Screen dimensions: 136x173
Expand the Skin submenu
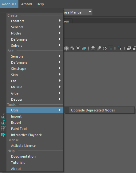point(35,75)
